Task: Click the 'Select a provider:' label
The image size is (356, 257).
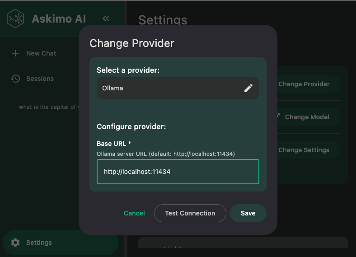Action: (128, 70)
